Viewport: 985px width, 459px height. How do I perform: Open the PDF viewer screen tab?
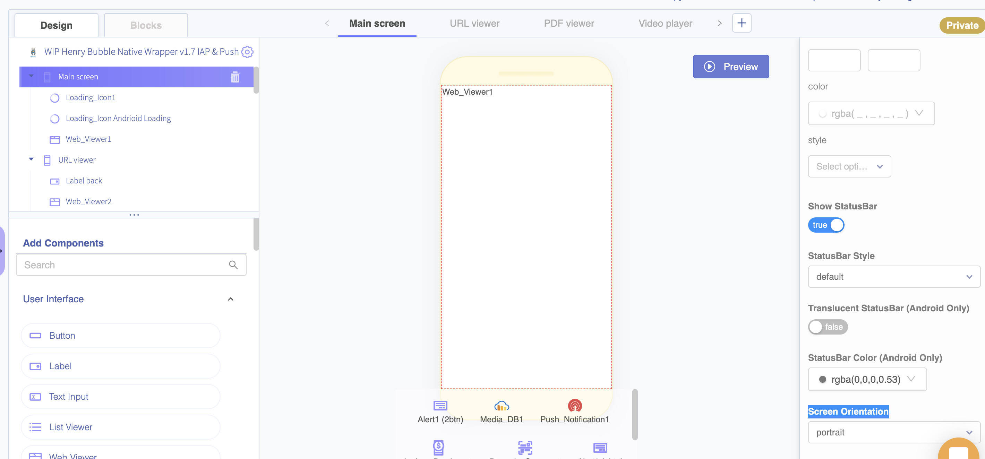click(x=568, y=23)
